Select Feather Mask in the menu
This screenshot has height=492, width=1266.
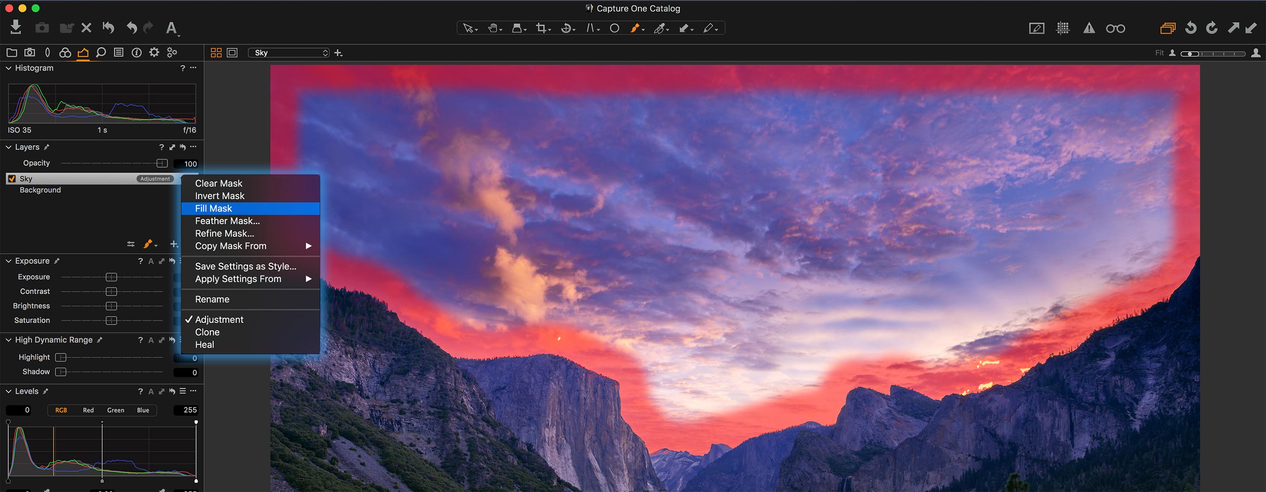pos(227,221)
